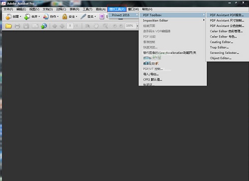Screen dimensions: 249x181
Task: Open dropdown arrow next to 合并
Action: (39, 16)
